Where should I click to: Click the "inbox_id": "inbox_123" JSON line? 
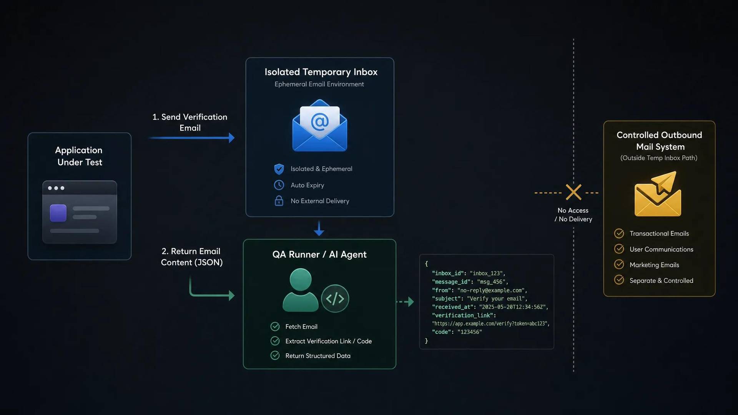[x=469, y=273]
